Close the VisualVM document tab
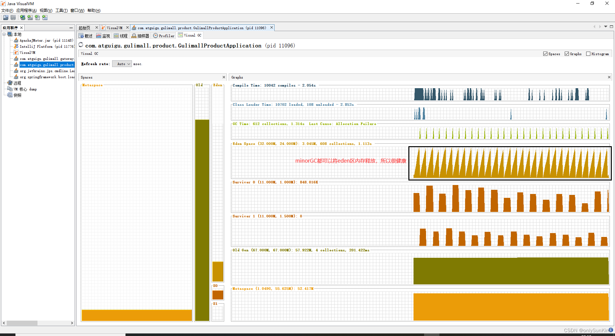This screenshot has width=615, height=336. pyautogui.click(x=127, y=28)
